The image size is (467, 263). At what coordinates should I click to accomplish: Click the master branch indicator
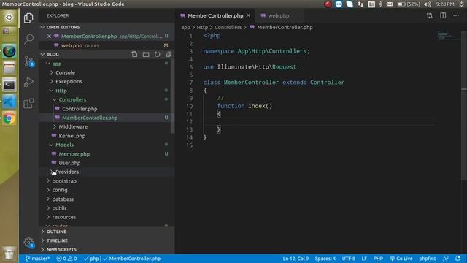tap(37, 259)
